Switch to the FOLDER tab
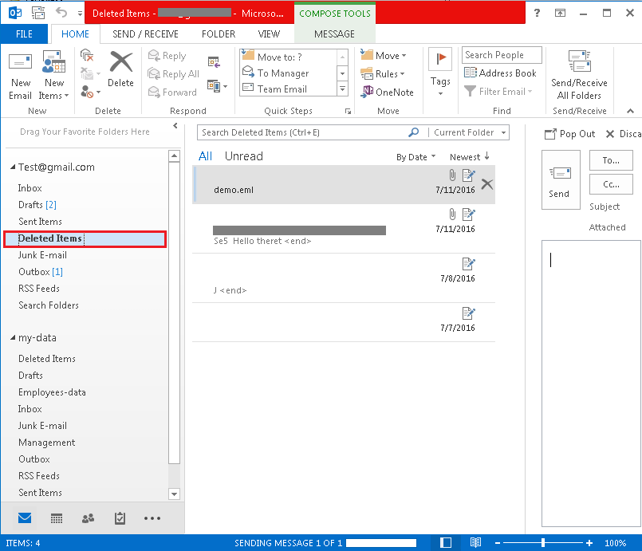 [x=219, y=34]
